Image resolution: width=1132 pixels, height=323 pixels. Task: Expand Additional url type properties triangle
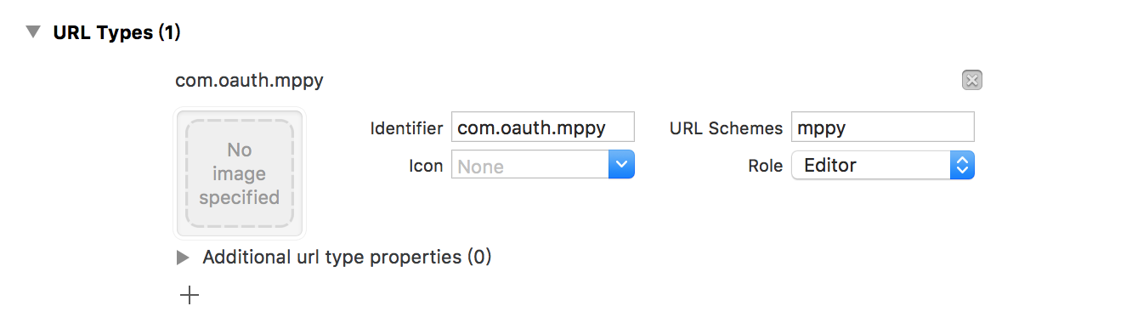182,257
